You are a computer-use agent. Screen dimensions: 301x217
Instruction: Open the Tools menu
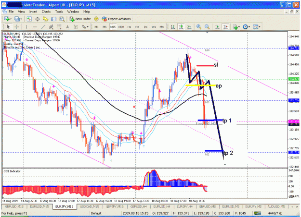59,12
